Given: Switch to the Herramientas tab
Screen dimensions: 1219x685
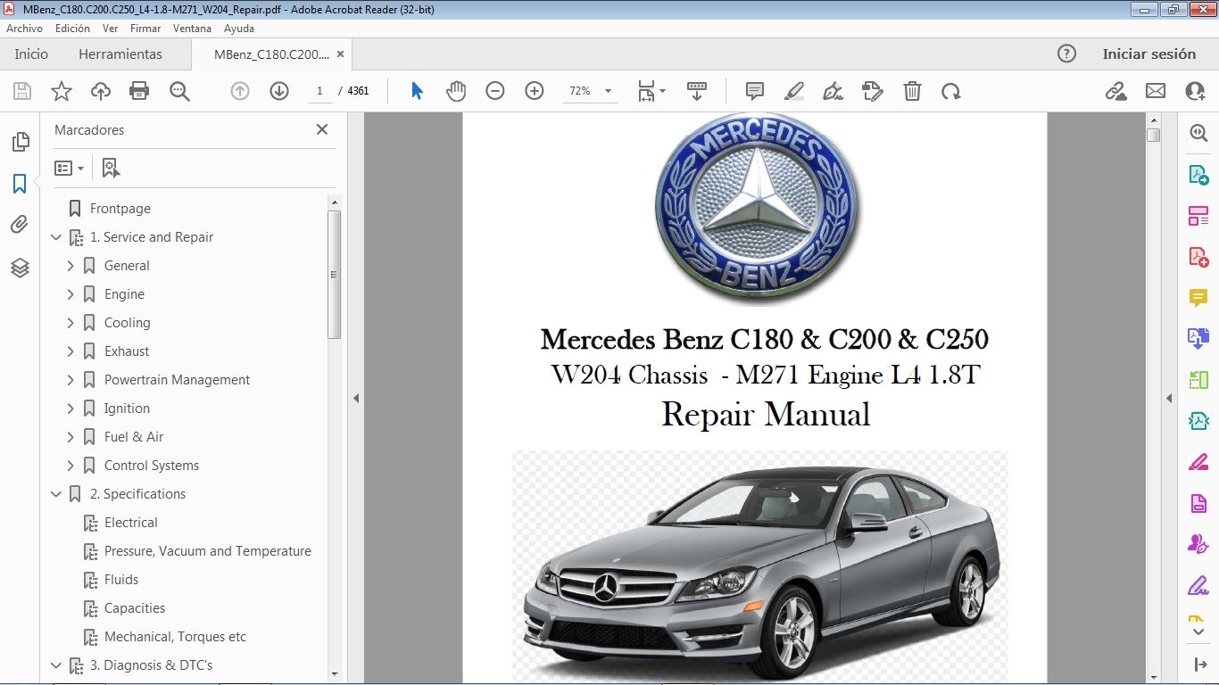Looking at the screenshot, I should coord(119,54).
